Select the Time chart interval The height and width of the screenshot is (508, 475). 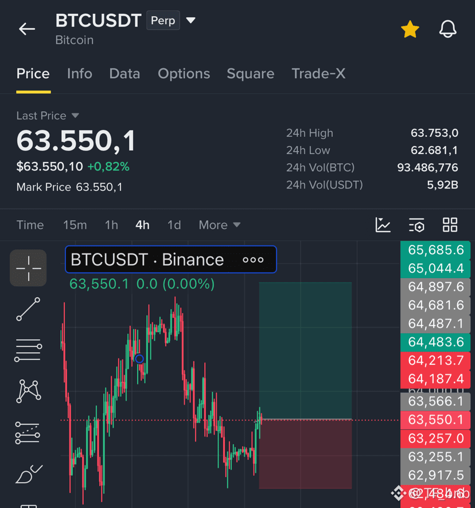coord(30,225)
